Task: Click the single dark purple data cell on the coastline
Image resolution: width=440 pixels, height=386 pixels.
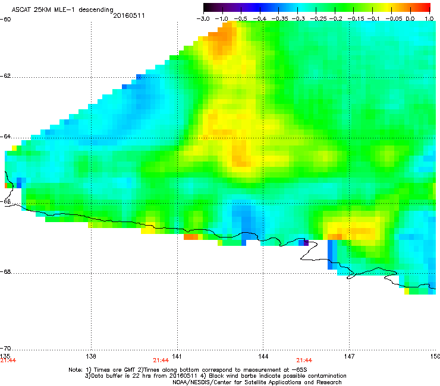Action: click(x=306, y=243)
